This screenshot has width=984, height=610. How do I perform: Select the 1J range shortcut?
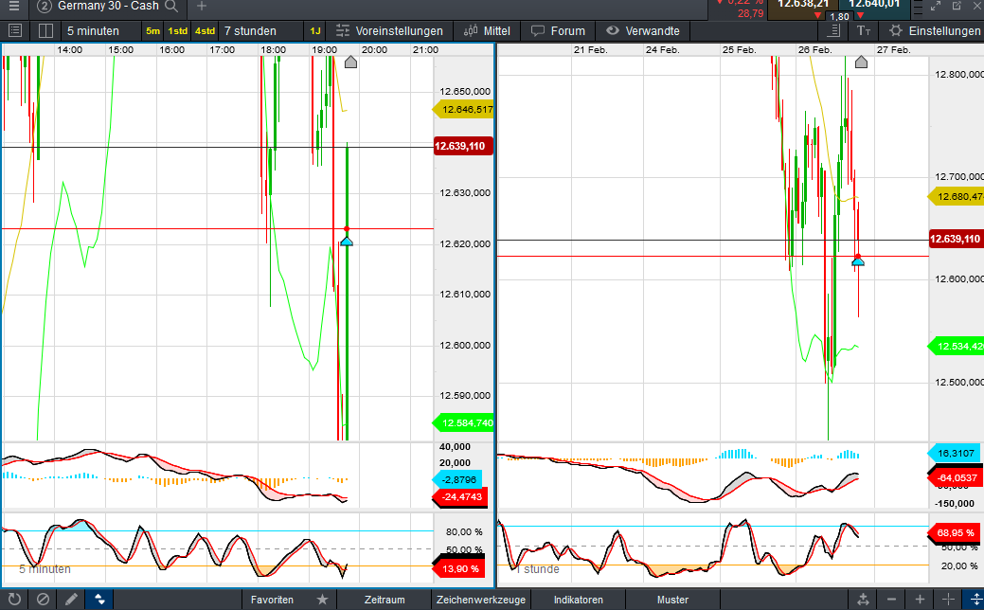315,30
